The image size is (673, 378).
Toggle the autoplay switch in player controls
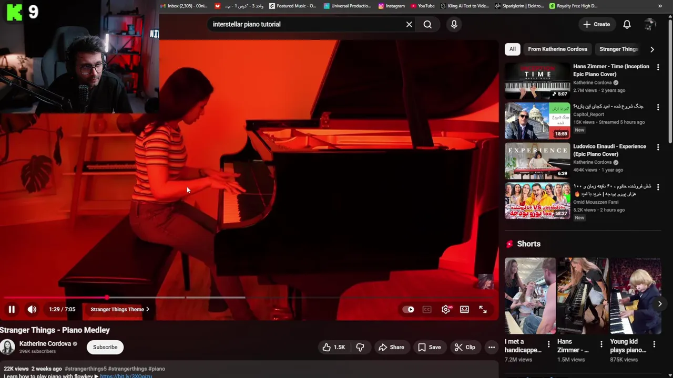408,309
